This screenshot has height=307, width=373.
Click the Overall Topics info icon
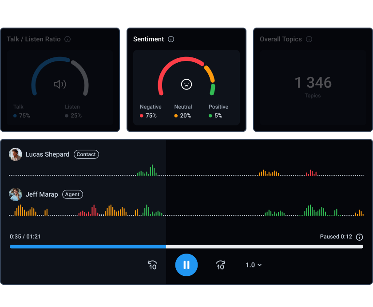(x=309, y=39)
